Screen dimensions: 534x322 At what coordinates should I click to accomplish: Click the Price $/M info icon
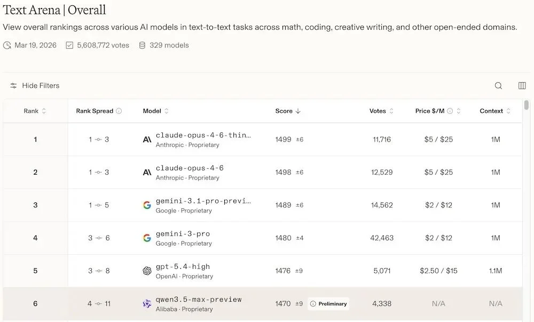pyautogui.click(x=450, y=111)
